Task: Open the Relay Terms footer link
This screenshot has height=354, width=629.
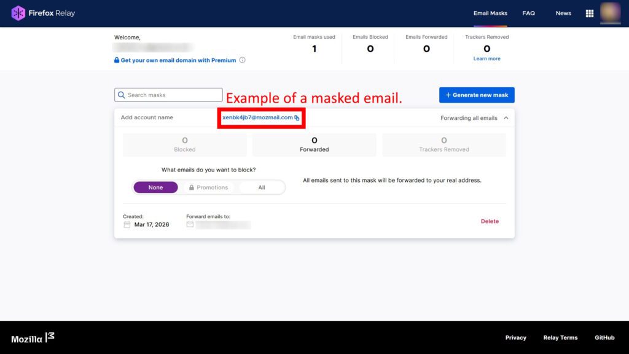Action: point(560,337)
